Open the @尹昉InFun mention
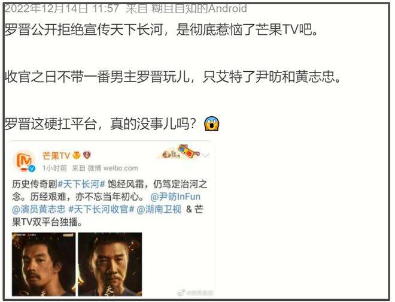Viewport: 395px width, 302px height. pyautogui.click(x=175, y=197)
